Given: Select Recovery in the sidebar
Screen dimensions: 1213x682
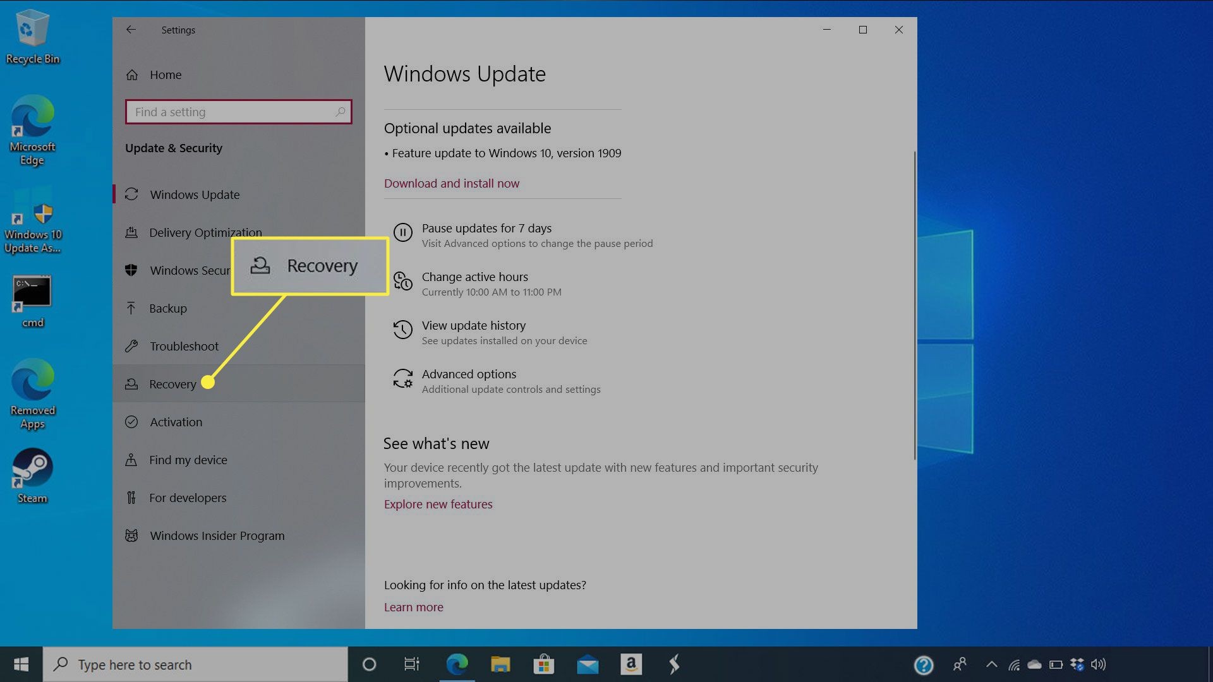Looking at the screenshot, I should [x=172, y=384].
